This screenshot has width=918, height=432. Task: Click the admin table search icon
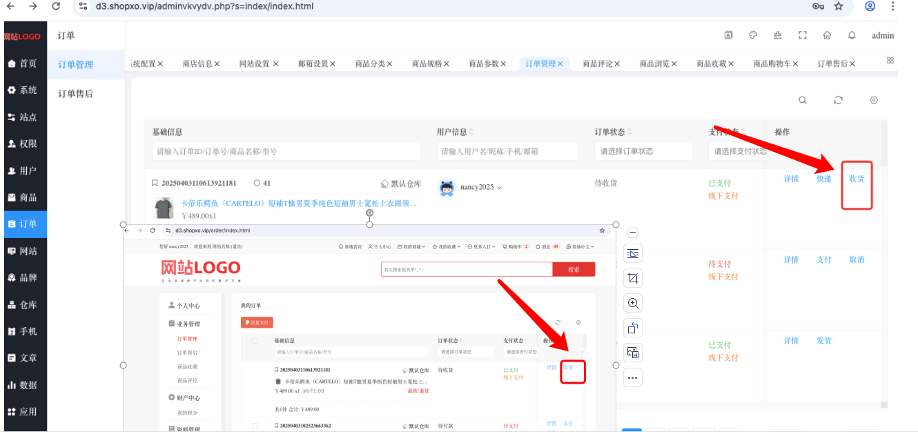803,100
